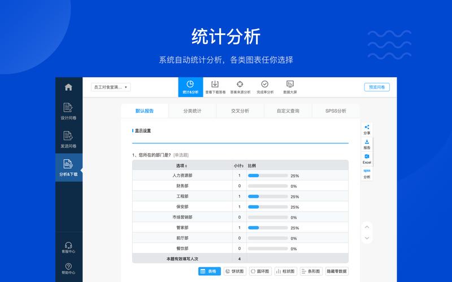Image resolution: width=452 pixels, height=282 pixels.
Task: Open 数据大屏 toolbar item
Action: click(x=290, y=87)
